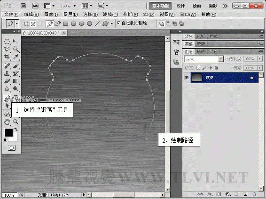Choose Polygon shape in options bar
Viewport: 266px width, 199px height.
click(x=89, y=23)
